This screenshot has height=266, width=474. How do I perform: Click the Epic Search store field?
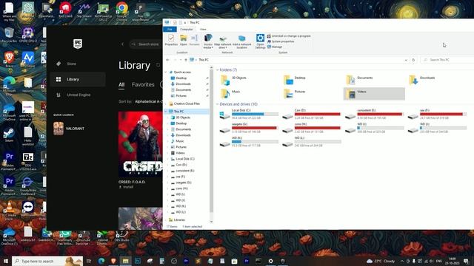pos(146,44)
